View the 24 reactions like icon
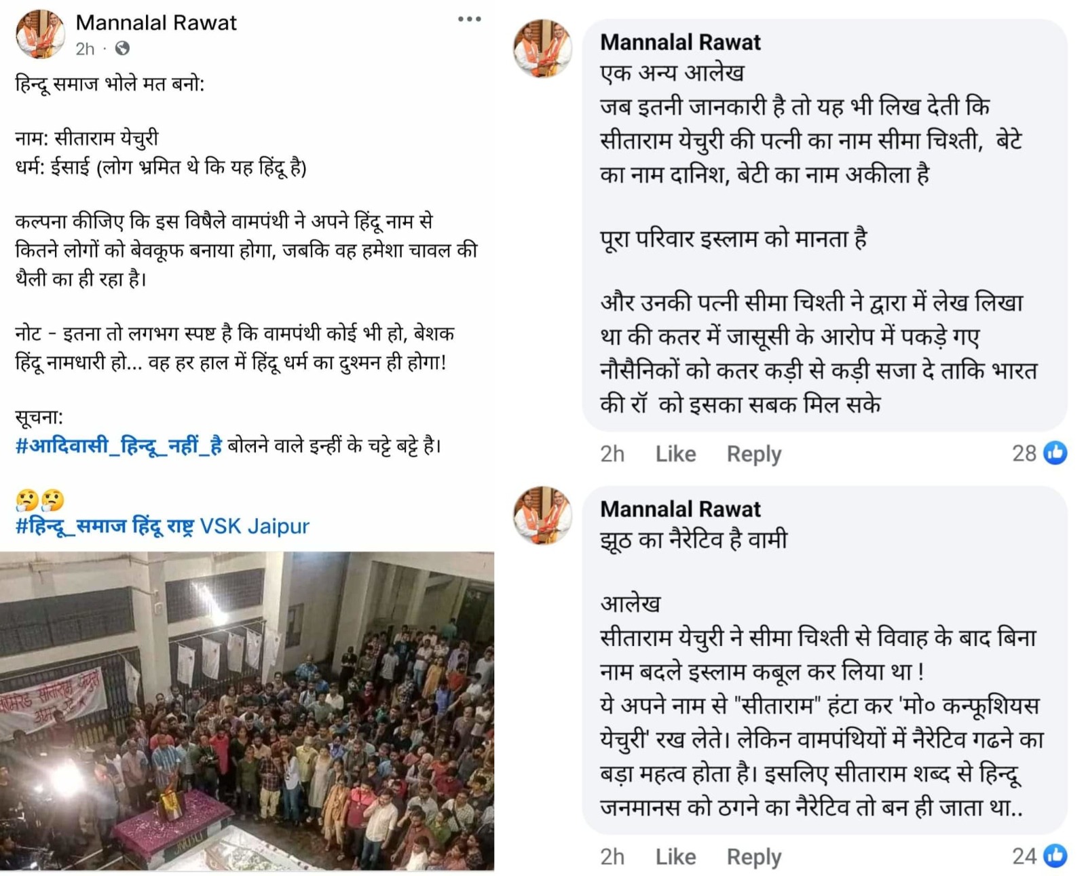This screenshot has width=1086, height=876. point(1055,856)
